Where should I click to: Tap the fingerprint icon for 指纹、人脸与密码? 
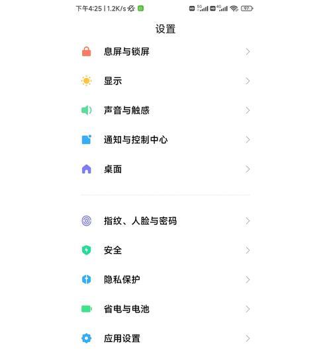coord(87,221)
